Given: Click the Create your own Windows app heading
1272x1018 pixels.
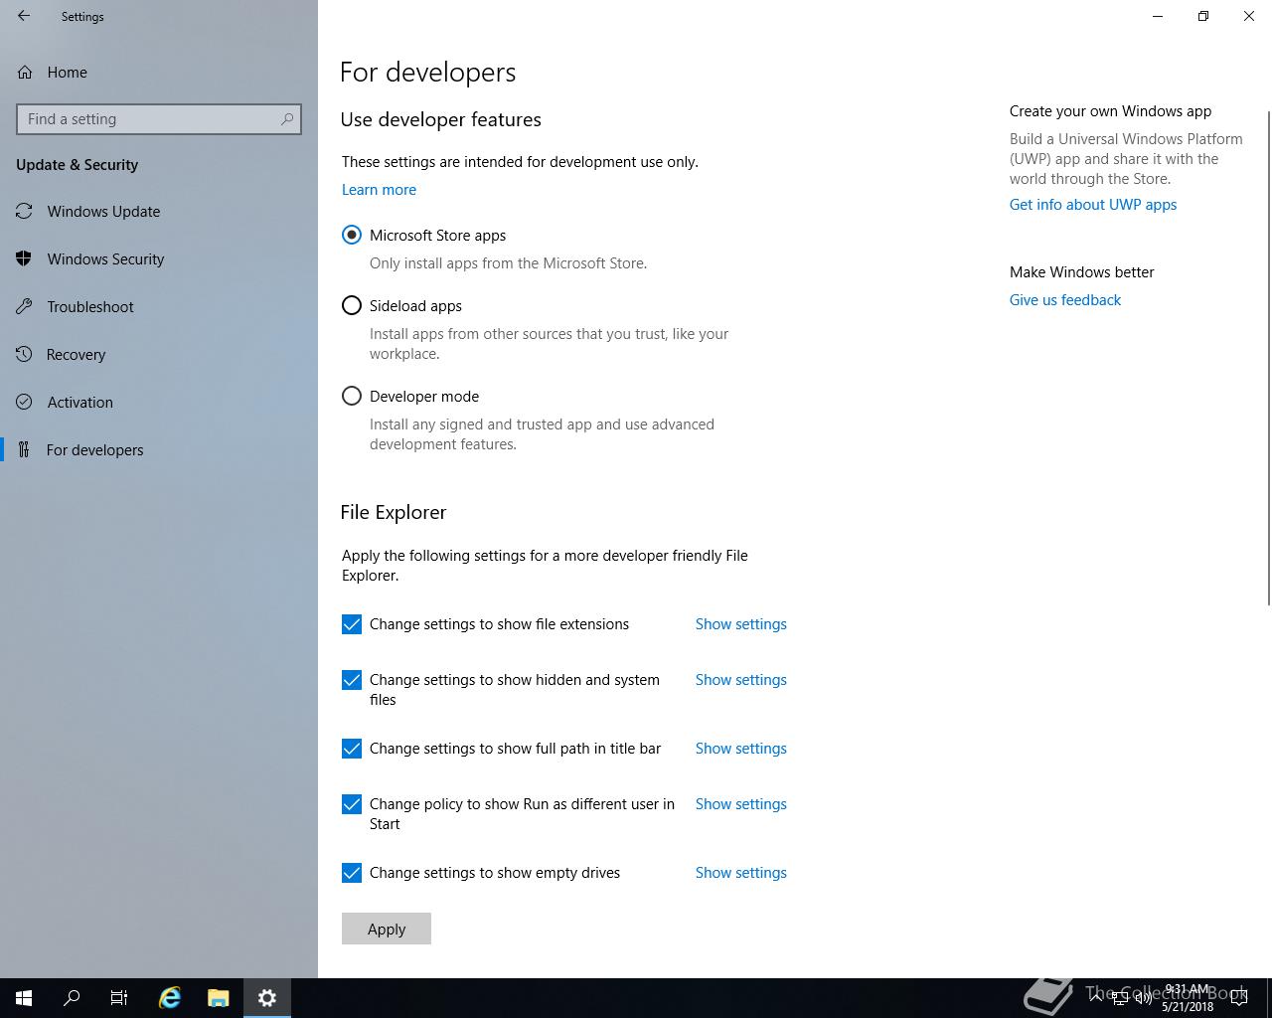Looking at the screenshot, I should (1110, 111).
